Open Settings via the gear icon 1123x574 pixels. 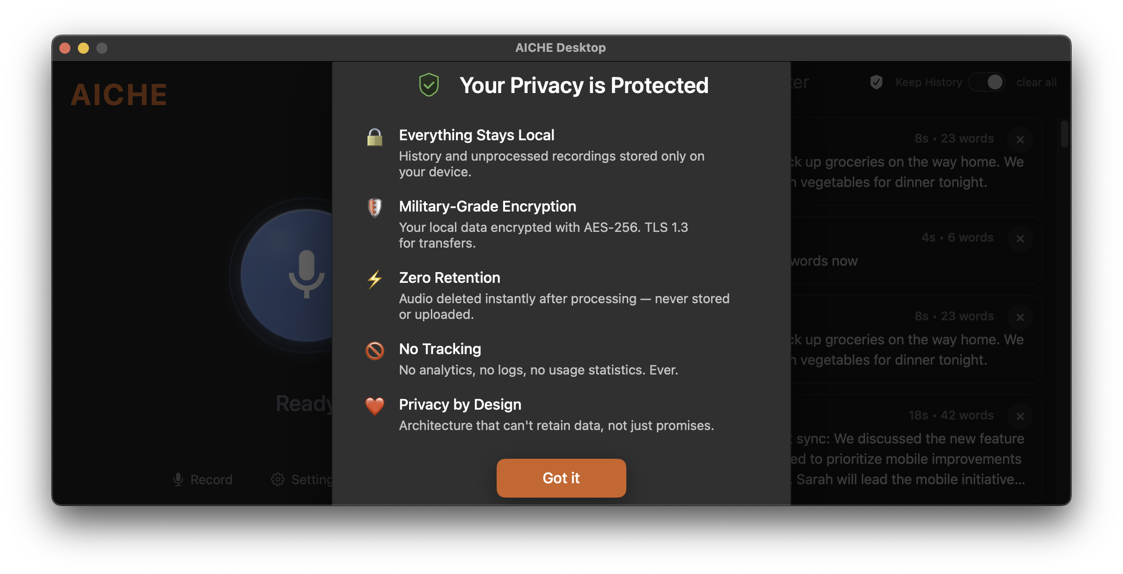coord(278,479)
